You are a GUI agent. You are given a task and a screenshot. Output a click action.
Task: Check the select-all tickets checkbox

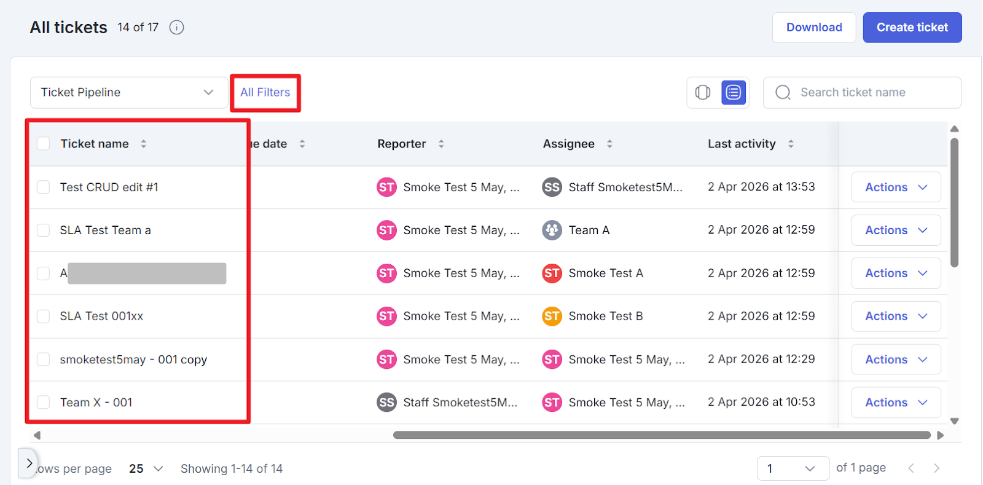click(x=44, y=144)
